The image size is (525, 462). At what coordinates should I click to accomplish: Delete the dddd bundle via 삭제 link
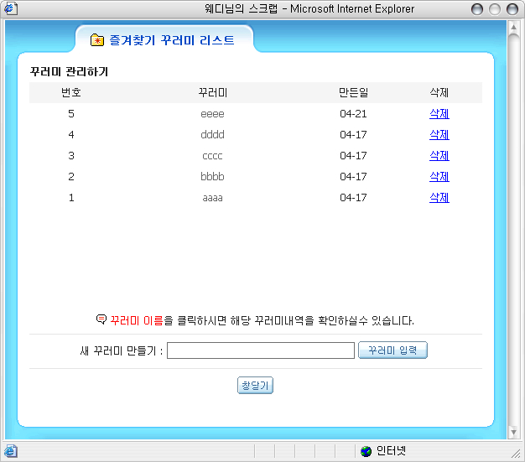click(439, 135)
